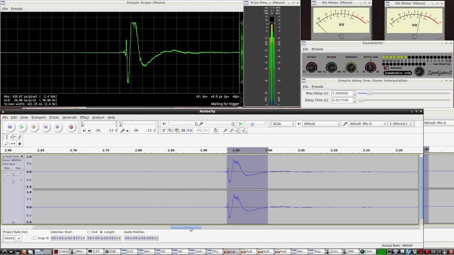
Task: Open the Effect menu
Action: point(84,117)
